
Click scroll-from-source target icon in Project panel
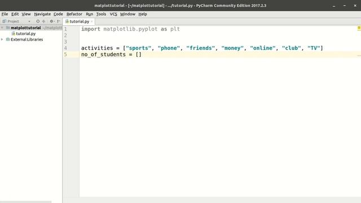(x=38, y=21)
